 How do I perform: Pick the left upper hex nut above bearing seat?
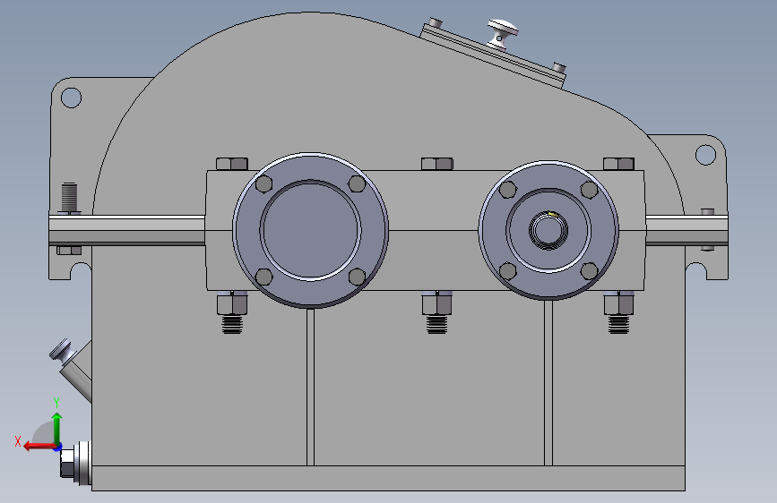click(232, 164)
